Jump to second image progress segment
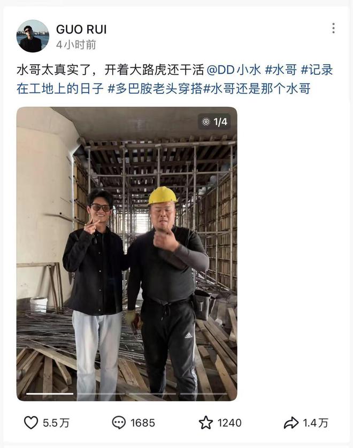Viewport: 353px width, 448px height. coord(101,394)
